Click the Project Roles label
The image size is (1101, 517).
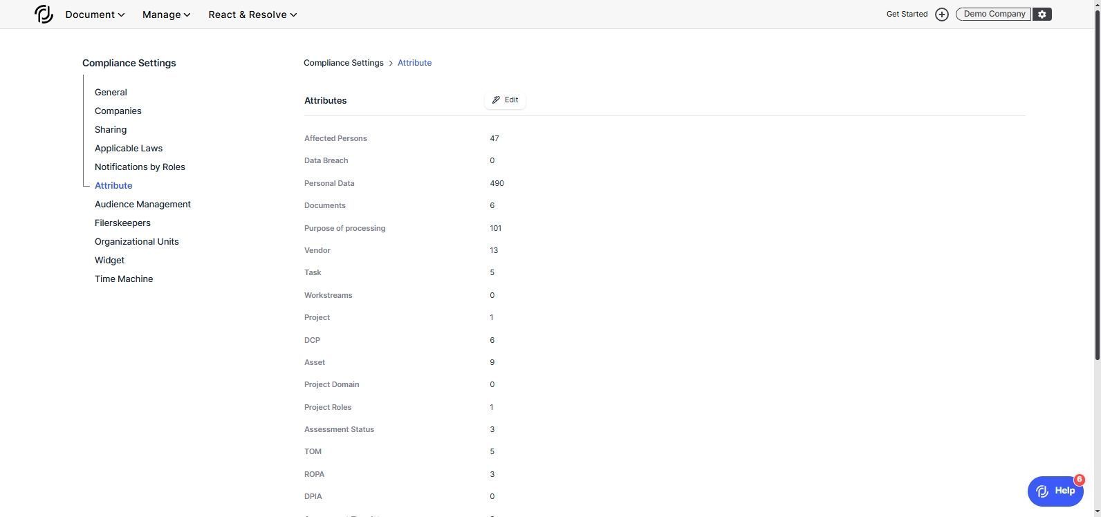[x=328, y=407]
